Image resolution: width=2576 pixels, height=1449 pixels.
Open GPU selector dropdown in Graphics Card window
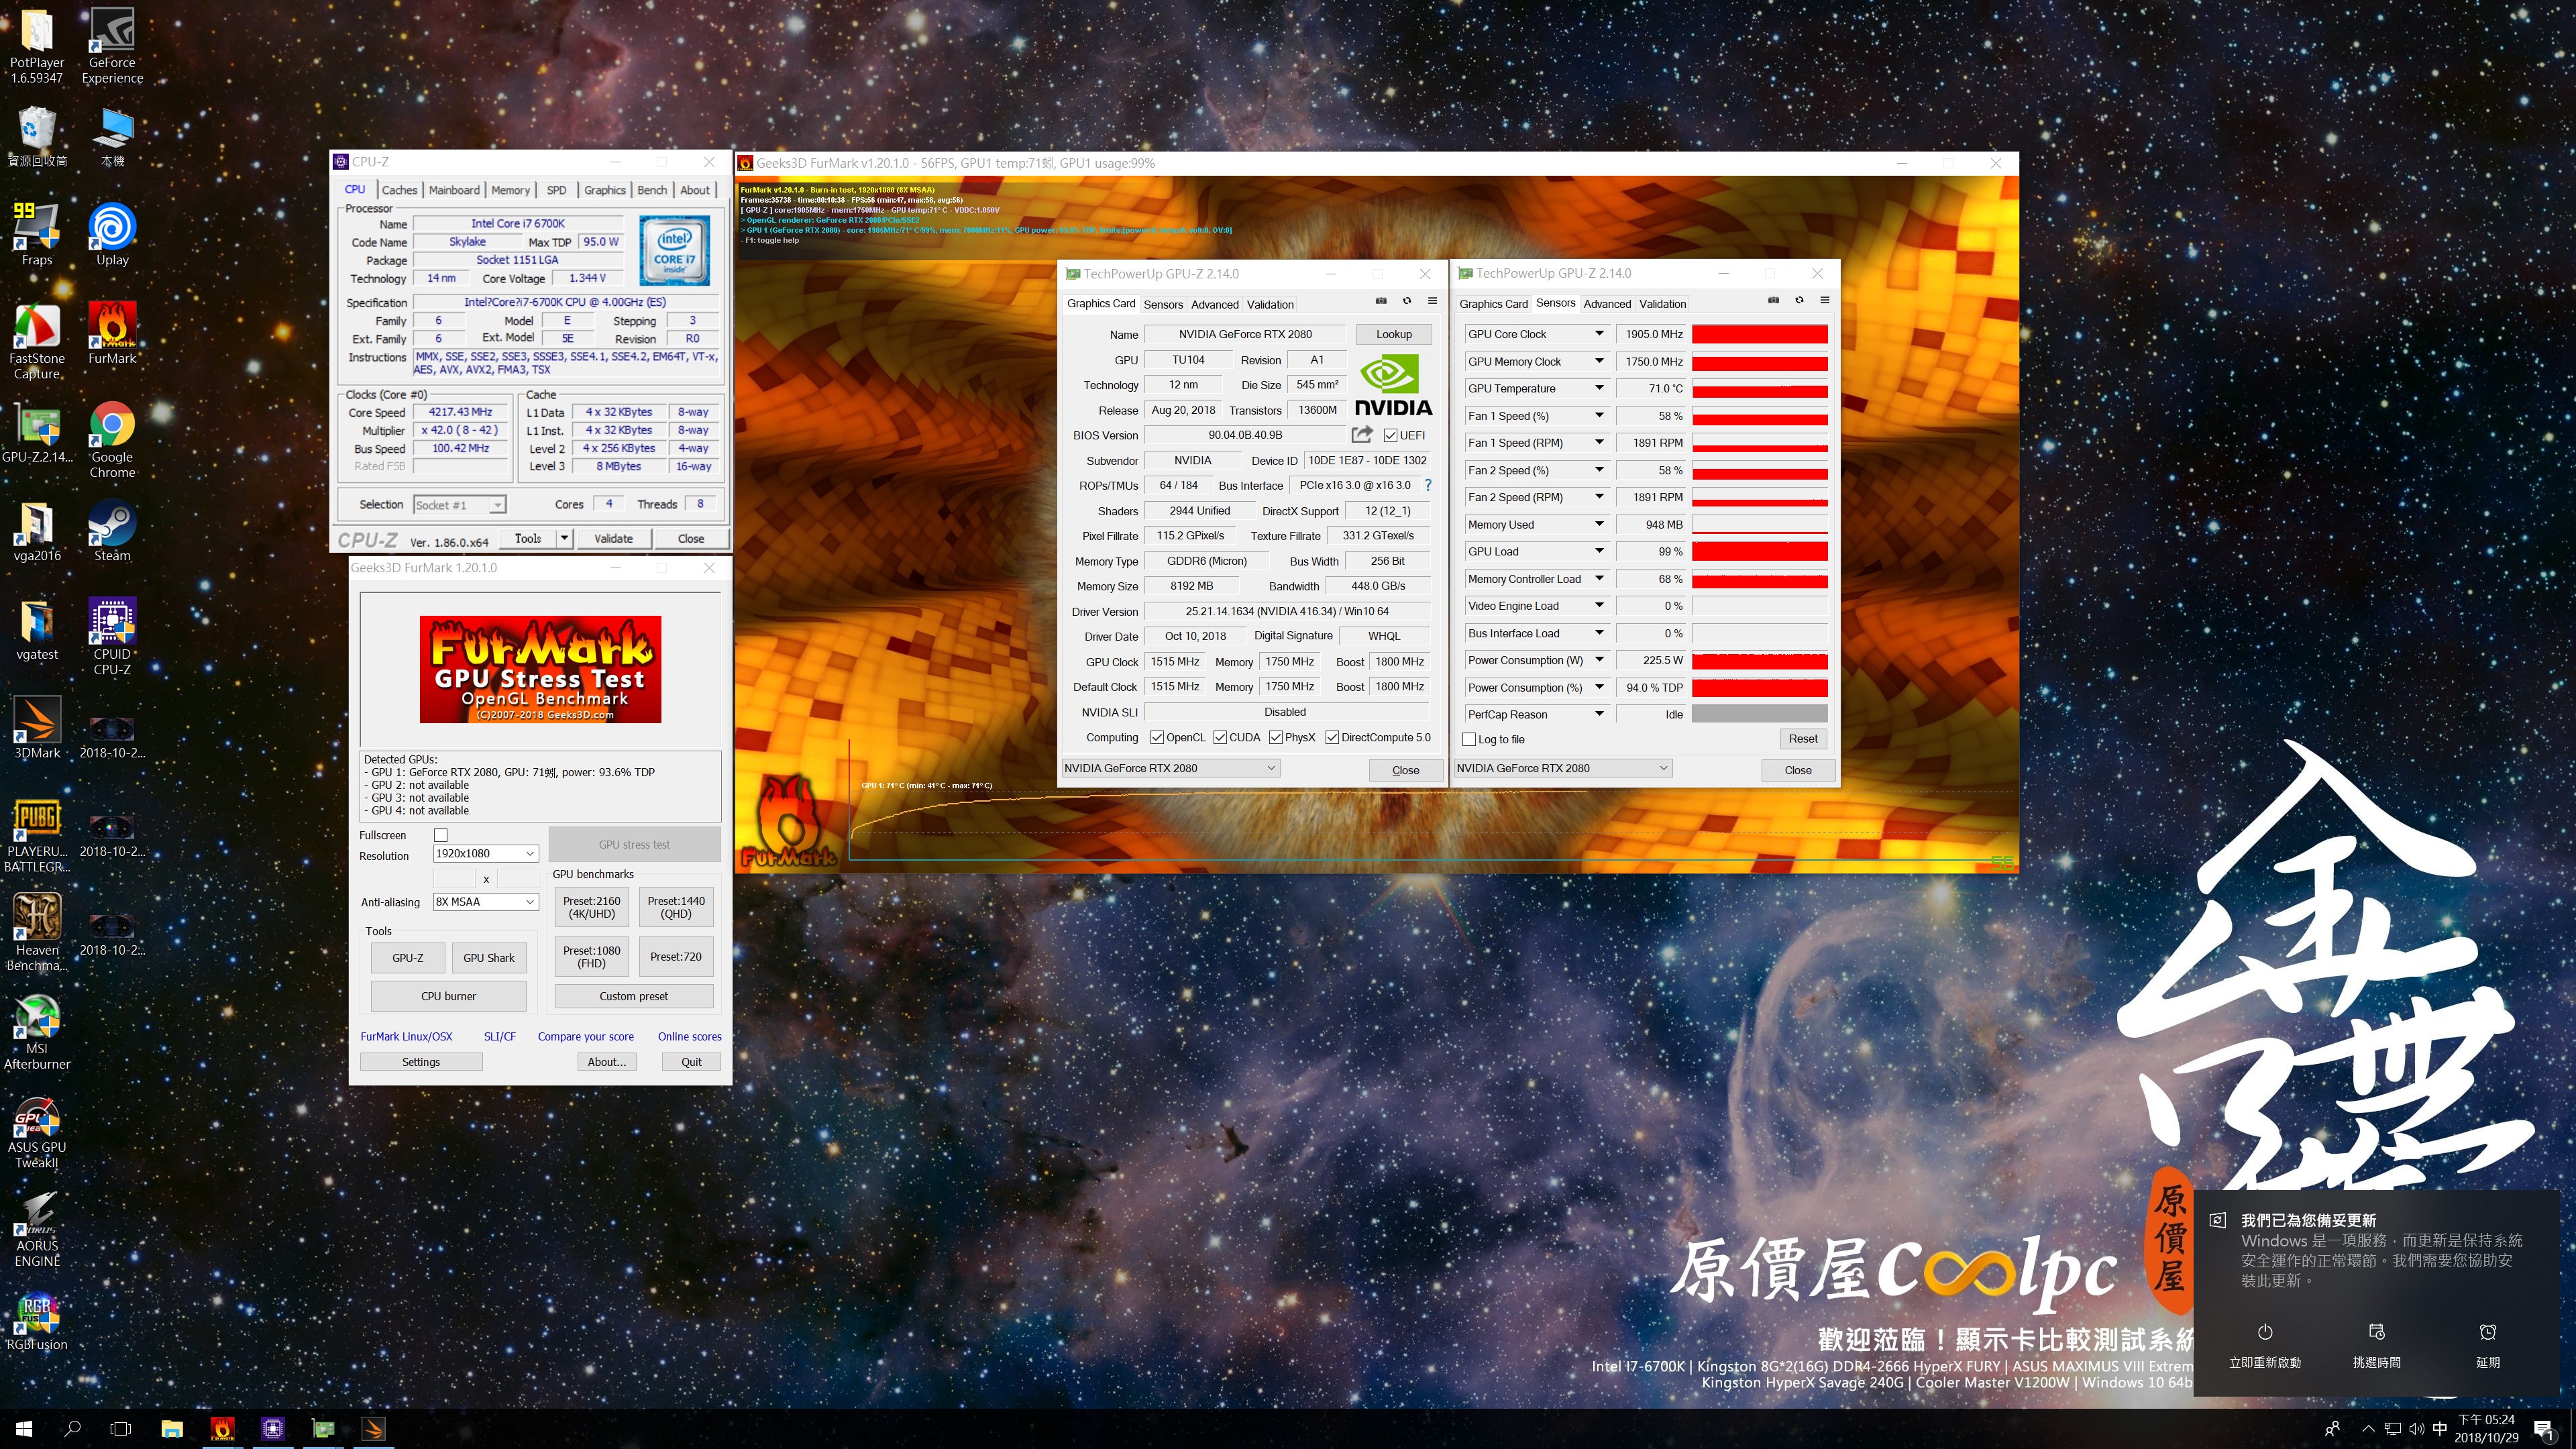(x=1170, y=768)
